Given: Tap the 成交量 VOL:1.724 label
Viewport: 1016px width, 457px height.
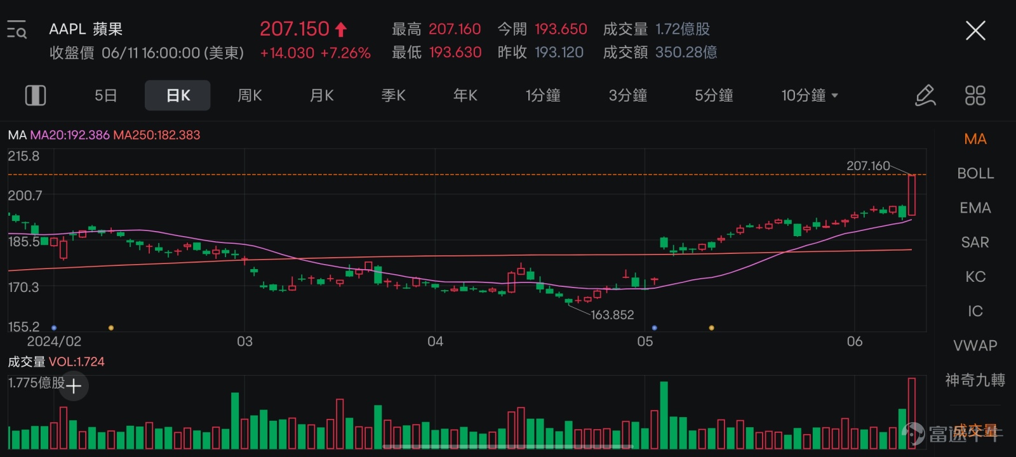Looking at the screenshot, I should click(x=56, y=362).
